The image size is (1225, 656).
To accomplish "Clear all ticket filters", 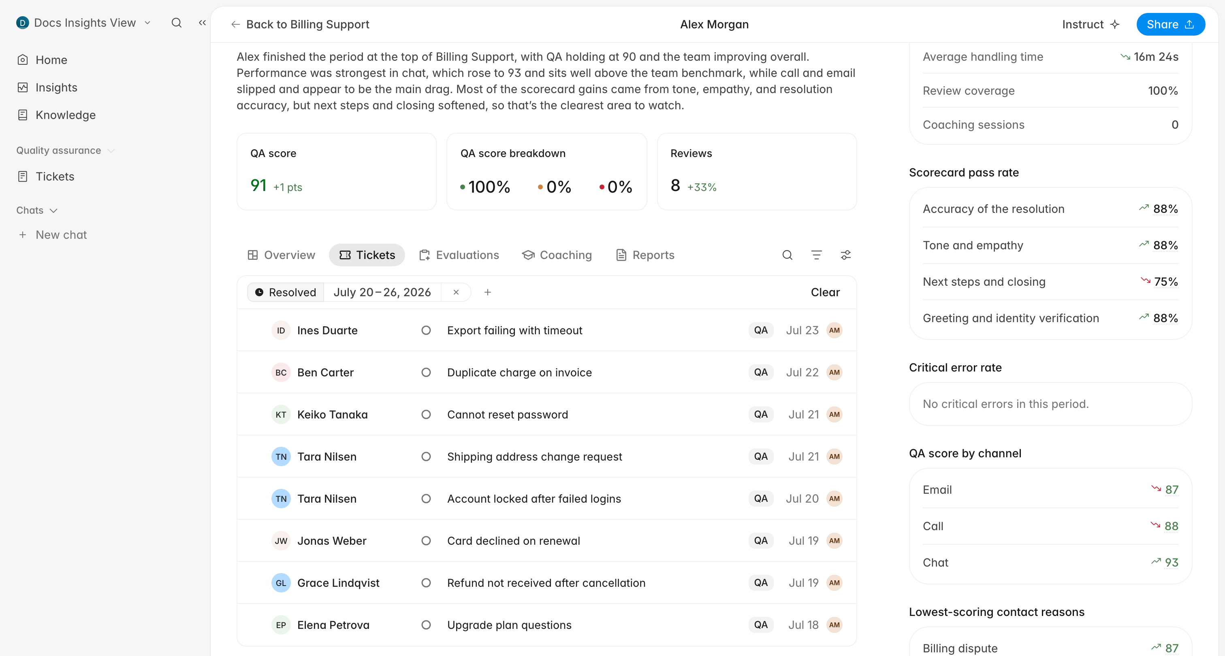I will [x=825, y=292].
